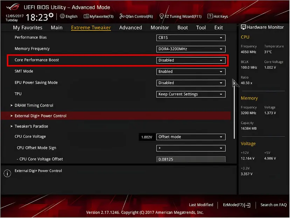The height and width of the screenshot is (218, 290).
Task: Select the Extreme Tweaker tab
Action: [91, 28]
